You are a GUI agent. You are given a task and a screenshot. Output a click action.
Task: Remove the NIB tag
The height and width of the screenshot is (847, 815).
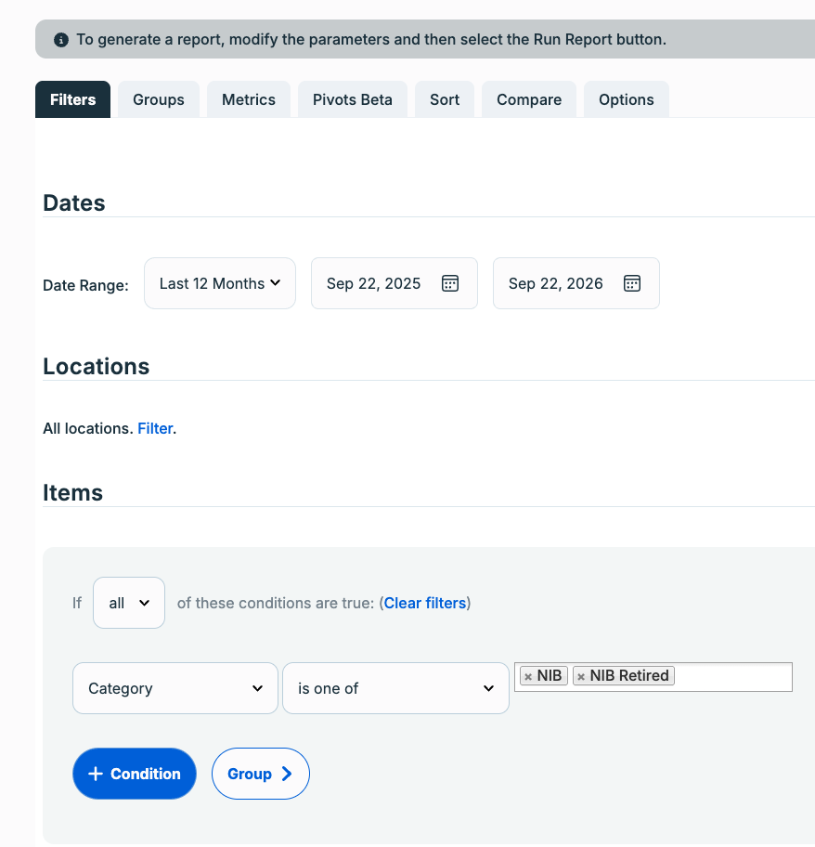528,676
